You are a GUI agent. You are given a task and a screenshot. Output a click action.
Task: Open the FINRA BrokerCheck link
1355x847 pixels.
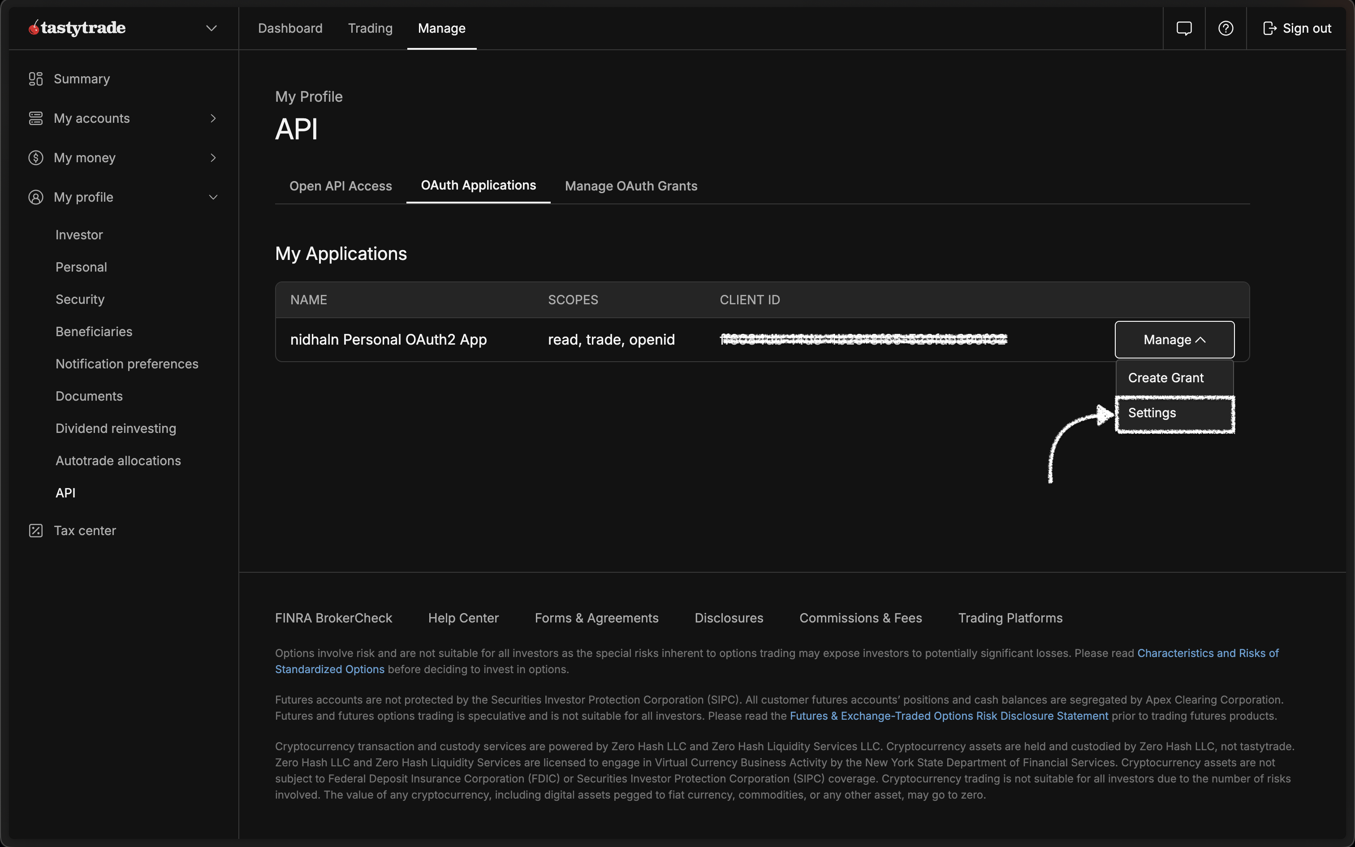(333, 618)
